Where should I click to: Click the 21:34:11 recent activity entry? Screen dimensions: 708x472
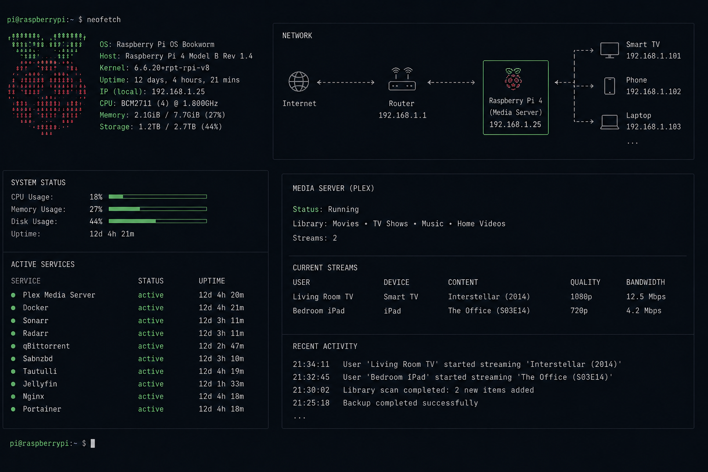[457, 365]
